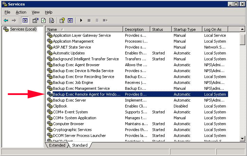Viewport: 247px width, 156px height.
Task: Click the scrollbar up arrow
Action: (242, 29)
